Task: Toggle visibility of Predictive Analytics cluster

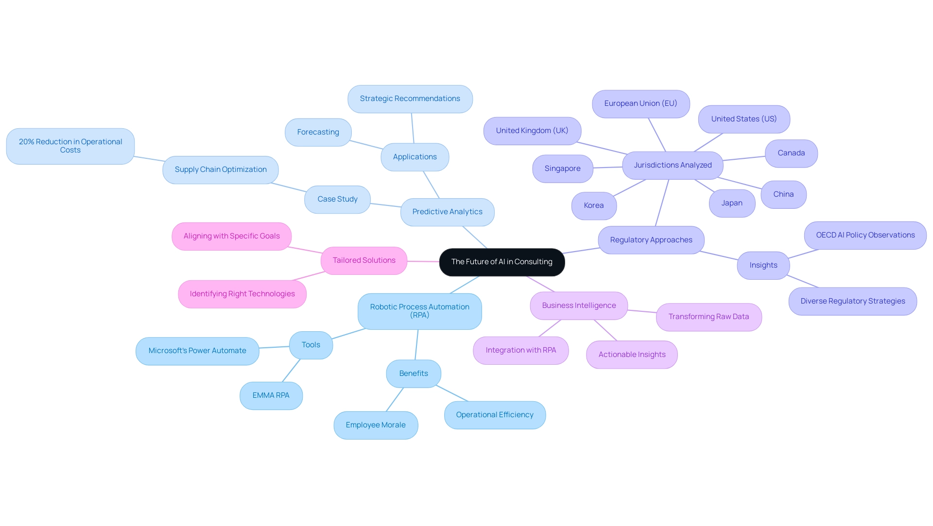Action: (x=447, y=211)
